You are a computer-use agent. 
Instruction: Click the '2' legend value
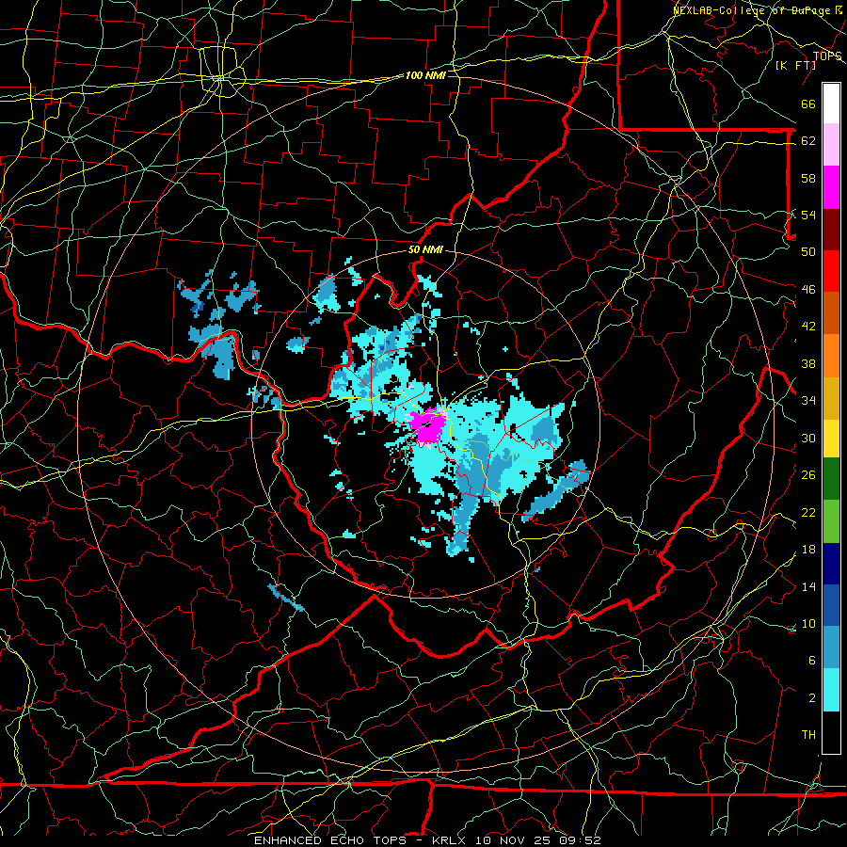click(811, 698)
